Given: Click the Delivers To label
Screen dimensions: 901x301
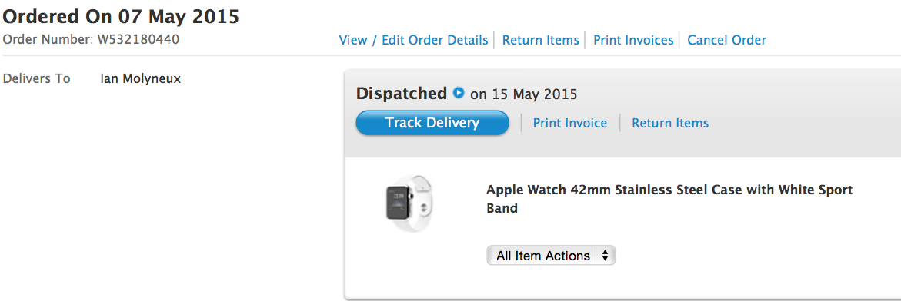Looking at the screenshot, I should 37,78.
